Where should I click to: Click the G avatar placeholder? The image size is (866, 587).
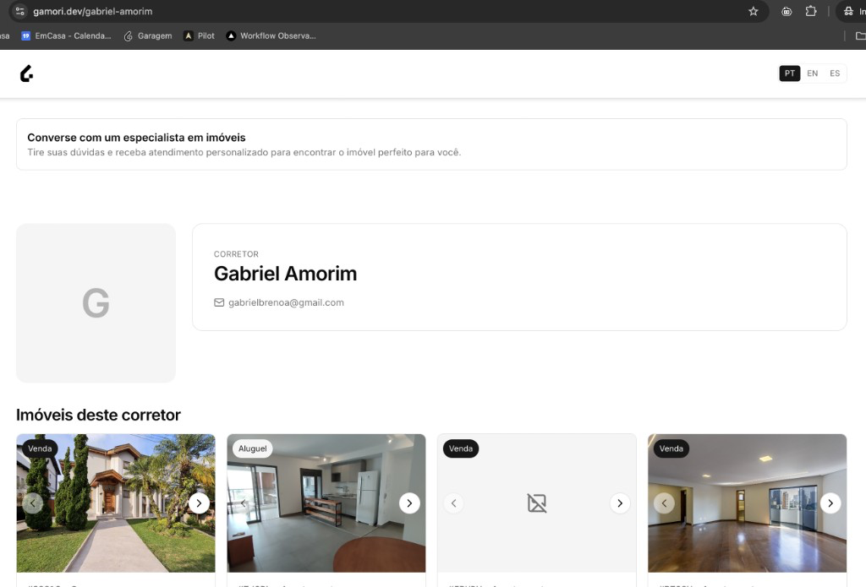pyautogui.click(x=96, y=303)
